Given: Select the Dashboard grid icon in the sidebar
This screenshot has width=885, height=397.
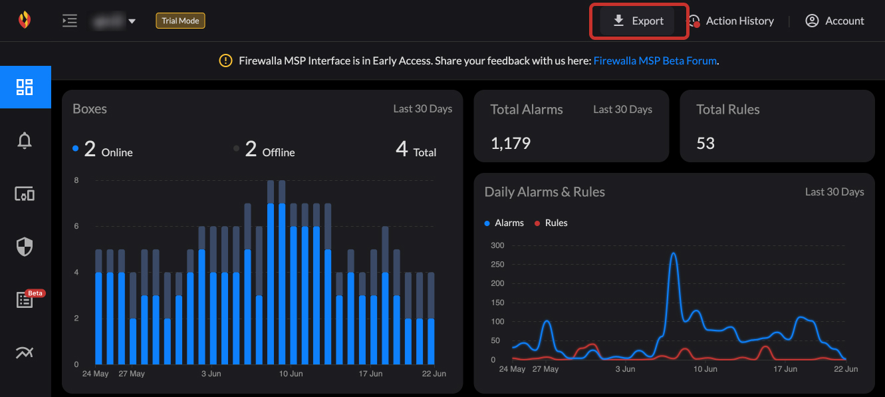Looking at the screenshot, I should (x=25, y=87).
